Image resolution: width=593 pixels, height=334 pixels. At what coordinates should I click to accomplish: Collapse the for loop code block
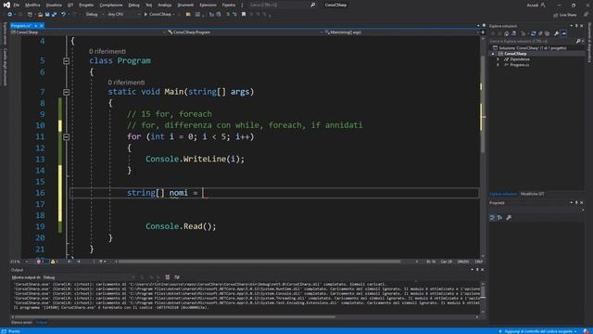66,136
